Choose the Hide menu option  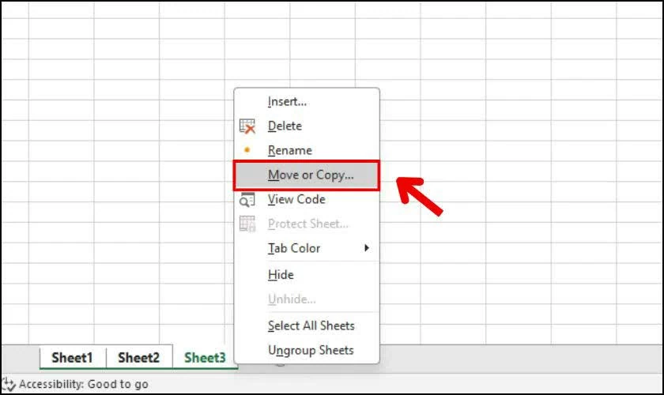pos(281,275)
